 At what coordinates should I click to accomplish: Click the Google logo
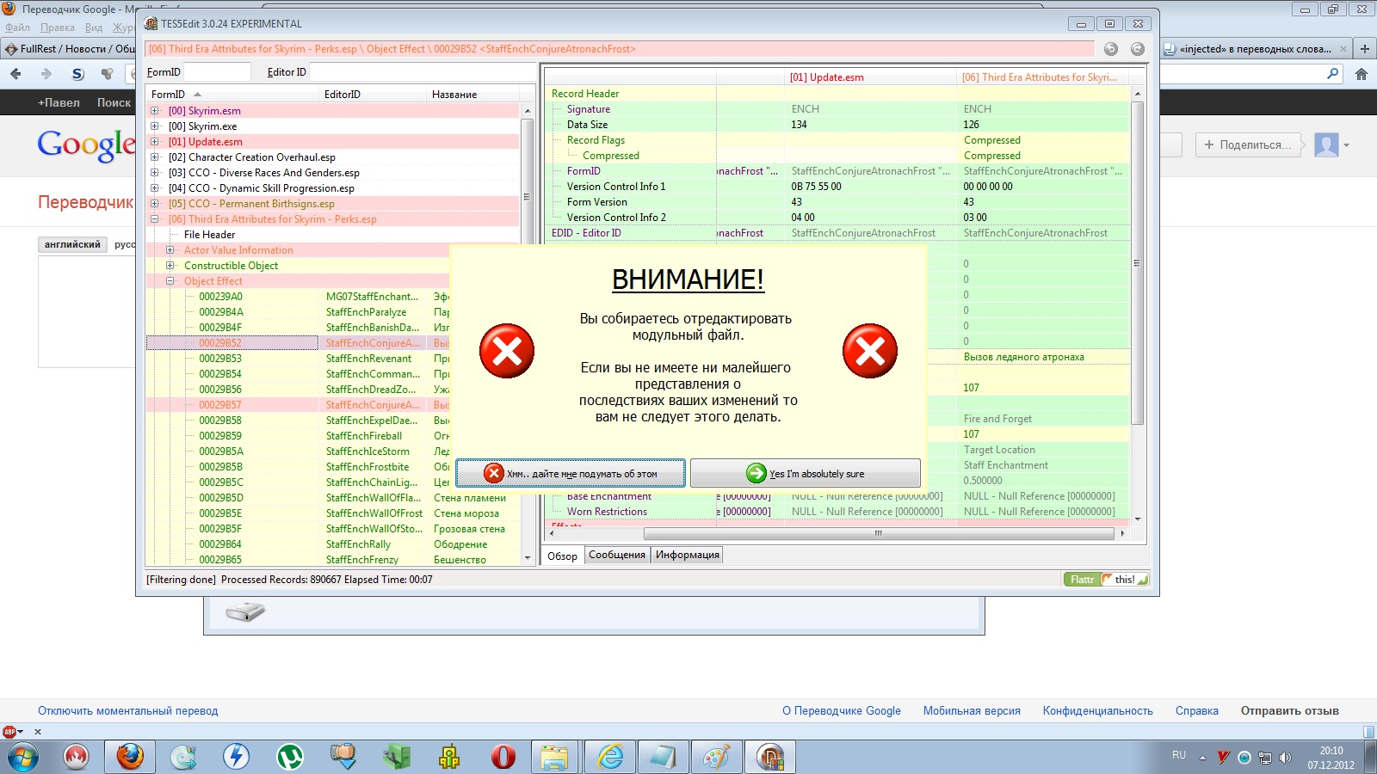click(x=86, y=144)
